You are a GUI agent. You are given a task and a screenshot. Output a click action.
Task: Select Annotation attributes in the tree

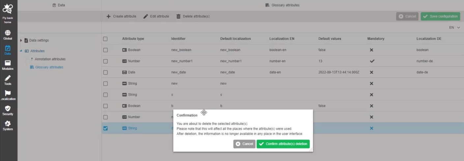(50, 59)
